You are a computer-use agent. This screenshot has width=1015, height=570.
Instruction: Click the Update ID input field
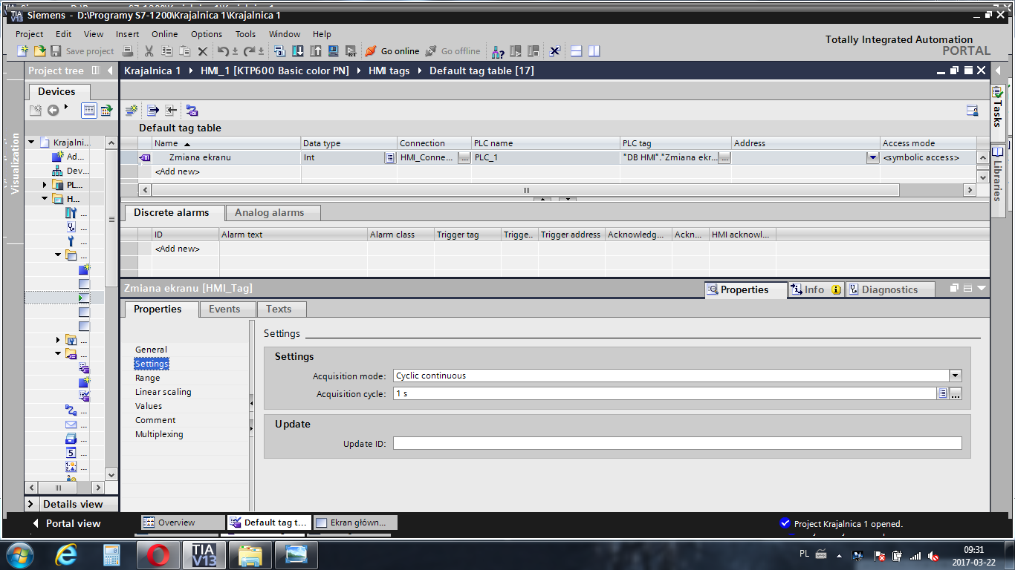pos(678,443)
